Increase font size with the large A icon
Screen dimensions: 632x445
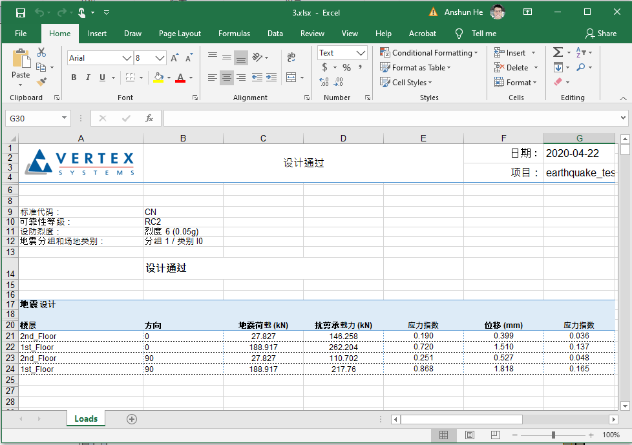click(x=174, y=58)
